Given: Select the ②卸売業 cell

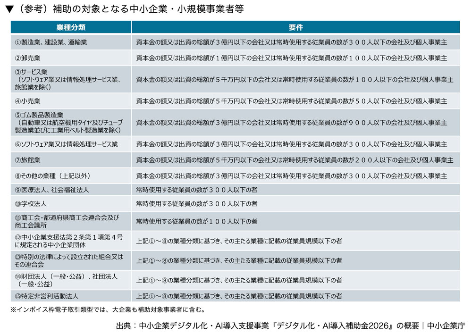Looking at the screenshot, I should 71,58.
